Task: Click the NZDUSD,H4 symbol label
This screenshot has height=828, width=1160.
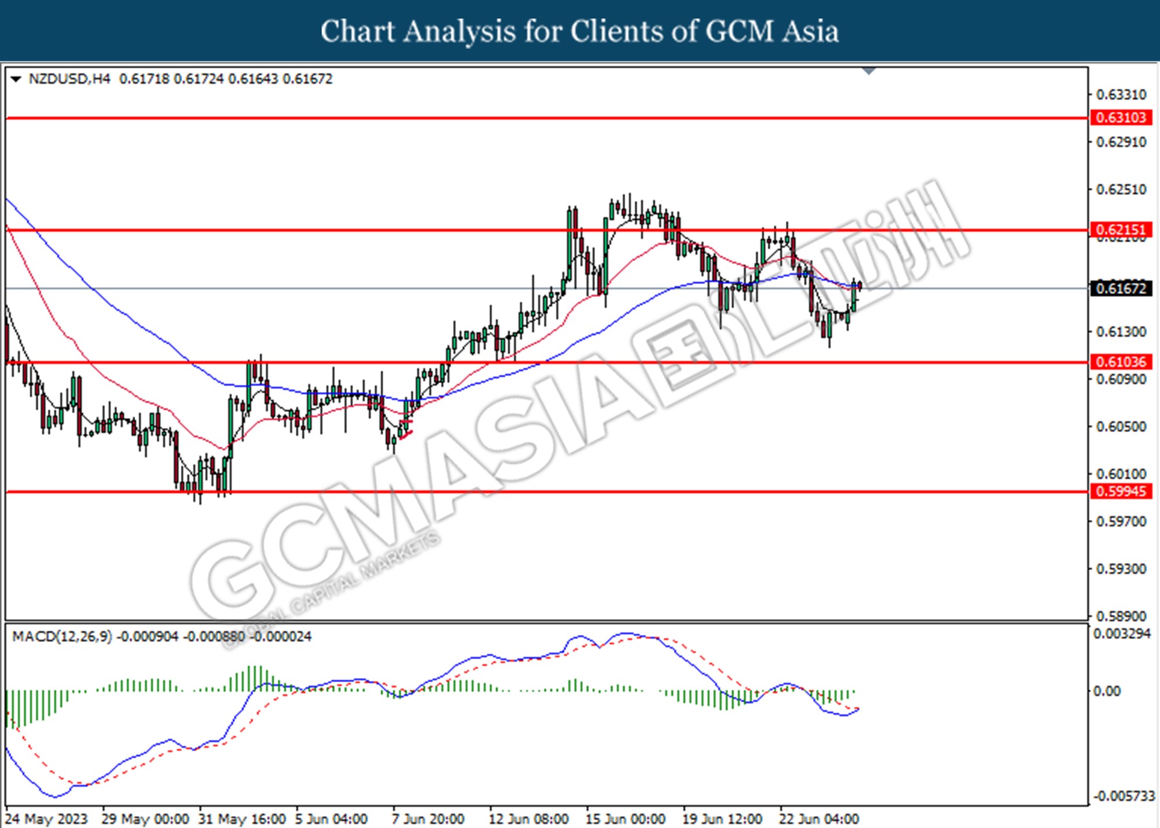Action: (69, 79)
